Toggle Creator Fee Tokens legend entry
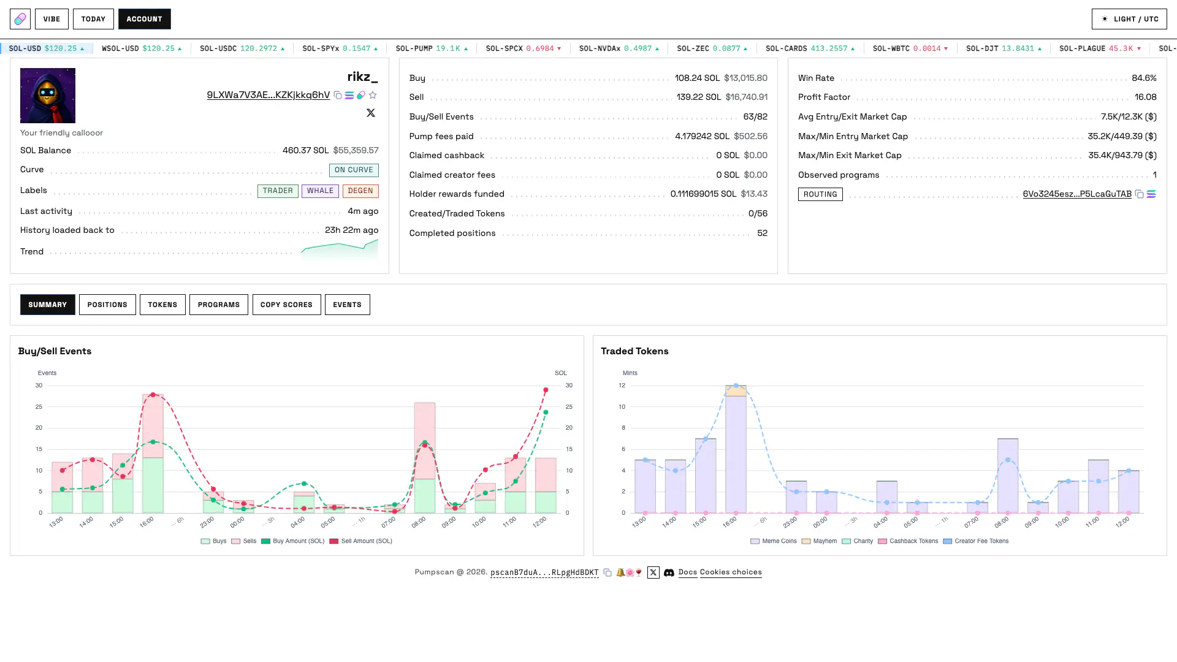Viewport: 1177px width, 662px height. tap(976, 541)
